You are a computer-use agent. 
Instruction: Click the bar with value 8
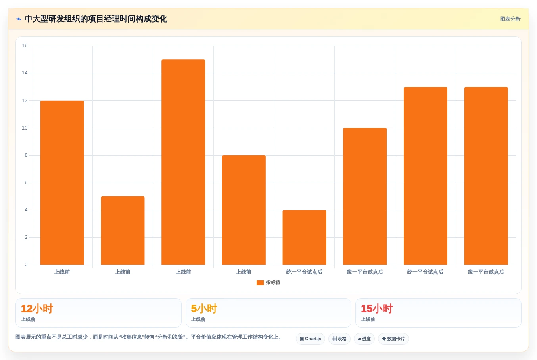coord(244,210)
